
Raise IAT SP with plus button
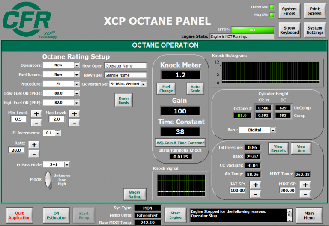[255, 185]
